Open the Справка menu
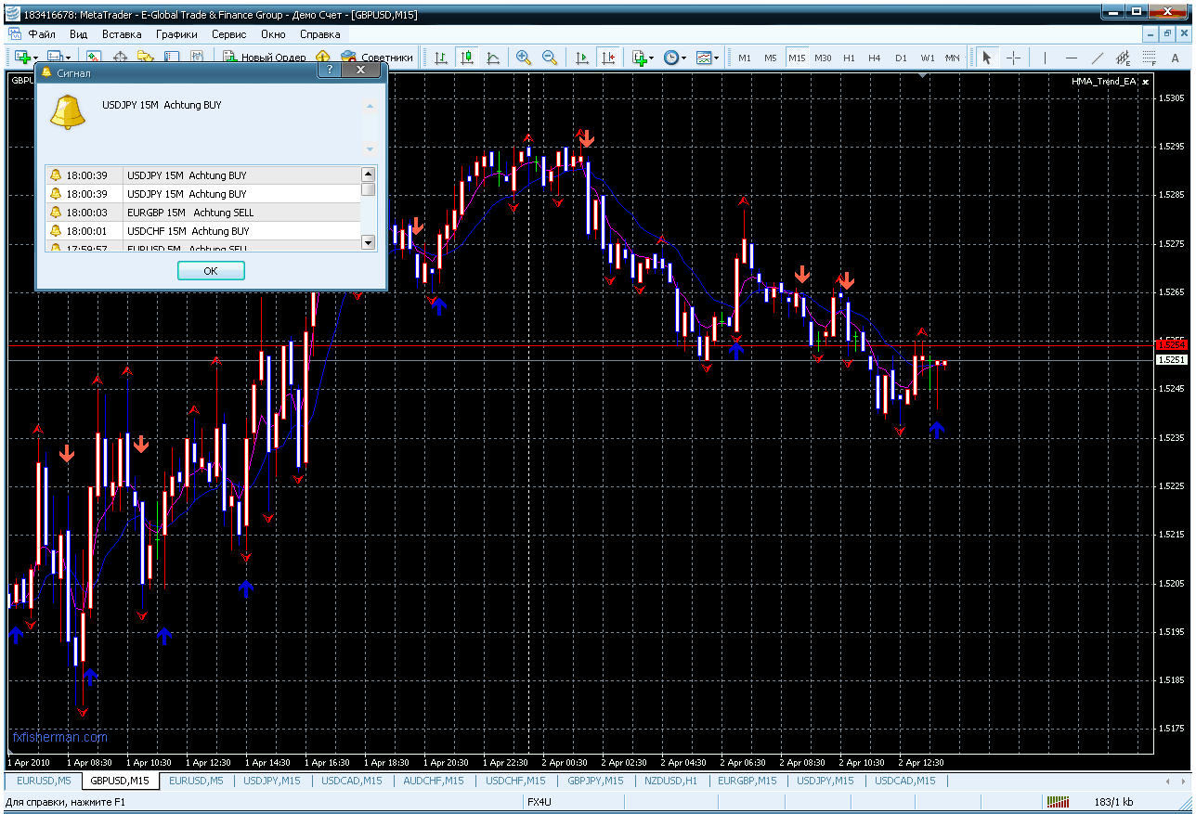Screen dimensions: 1196x814 (320, 34)
